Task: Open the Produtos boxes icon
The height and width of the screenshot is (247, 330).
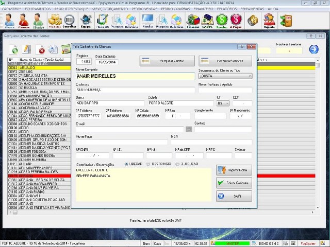Action: (x=55, y=21)
